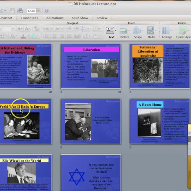Image resolution: width=191 pixels, height=191 pixels.
Task: Insert a text box with the Text icon
Action: tap(110, 31)
